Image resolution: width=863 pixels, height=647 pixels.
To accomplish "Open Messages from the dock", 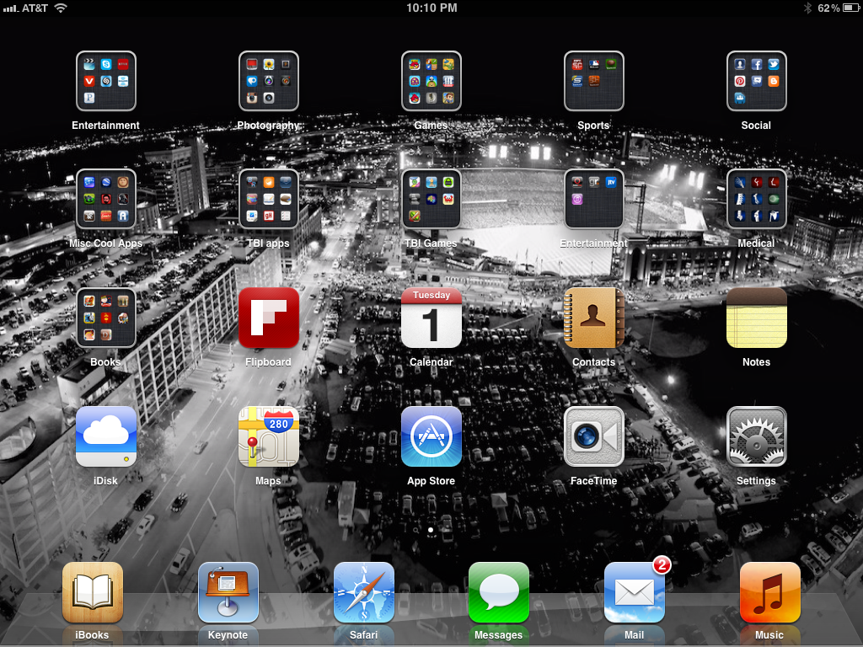I will (499, 592).
